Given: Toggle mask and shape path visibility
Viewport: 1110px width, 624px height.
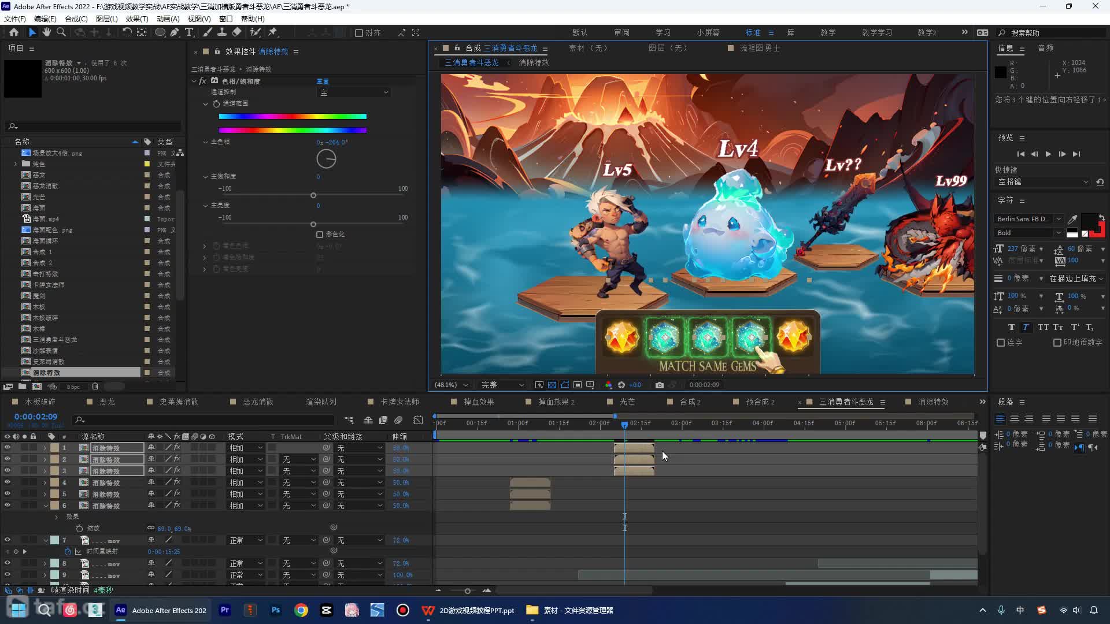Looking at the screenshot, I should point(565,385).
